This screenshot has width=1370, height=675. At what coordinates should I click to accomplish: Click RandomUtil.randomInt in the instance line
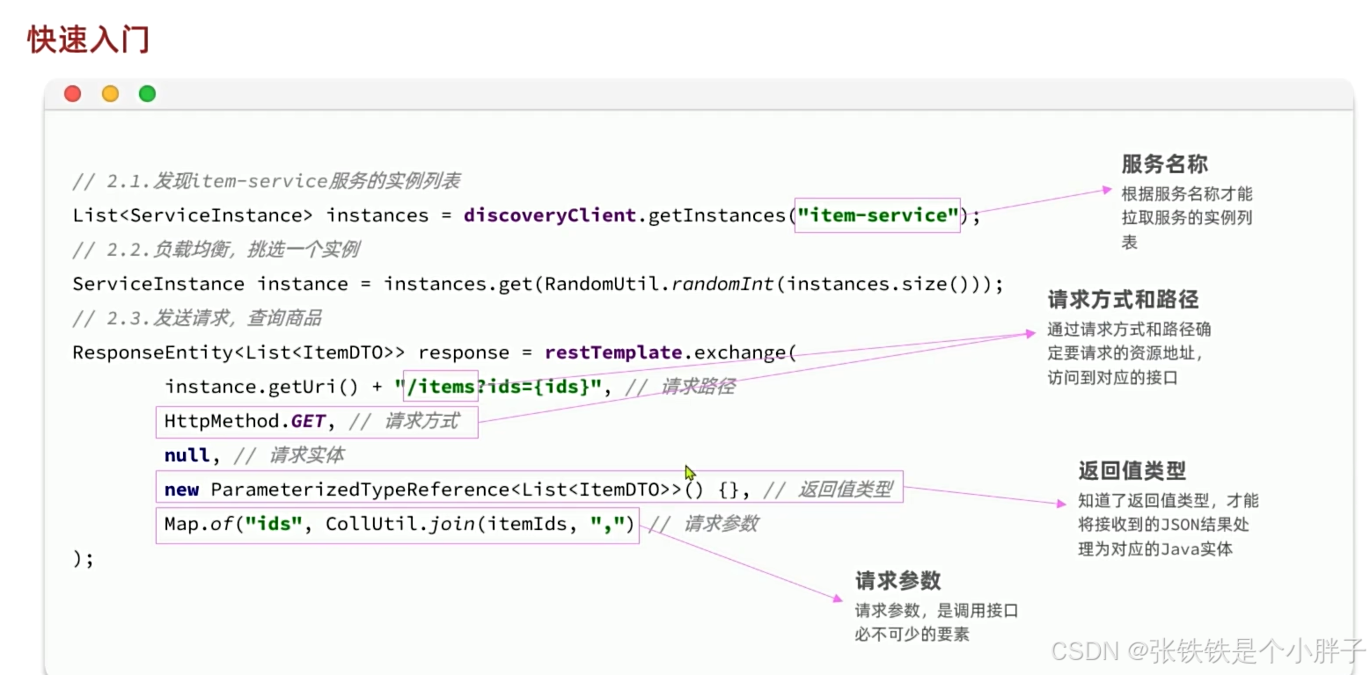[x=660, y=284]
